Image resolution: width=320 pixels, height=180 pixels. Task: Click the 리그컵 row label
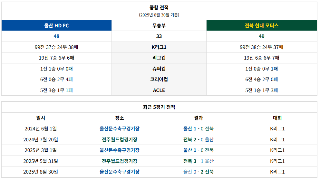point(159,58)
